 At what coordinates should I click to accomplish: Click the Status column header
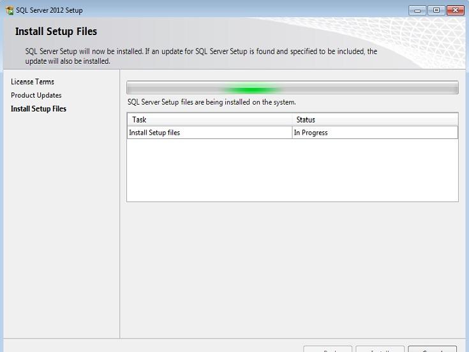tap(375, 119)
